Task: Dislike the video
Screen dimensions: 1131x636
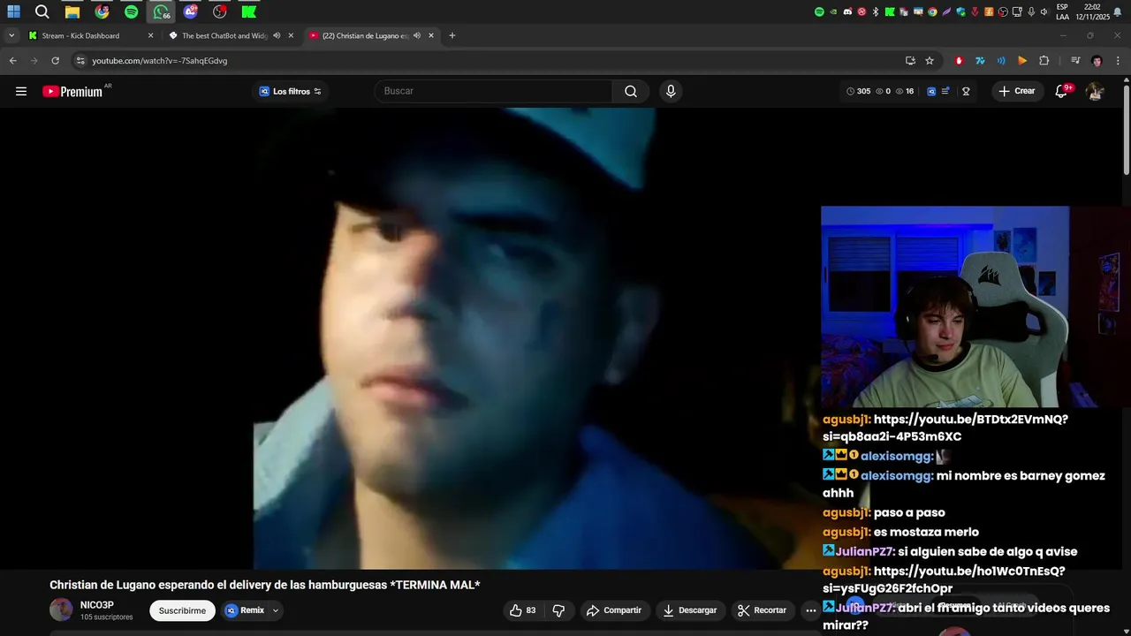Action: (x=558, y=610)
